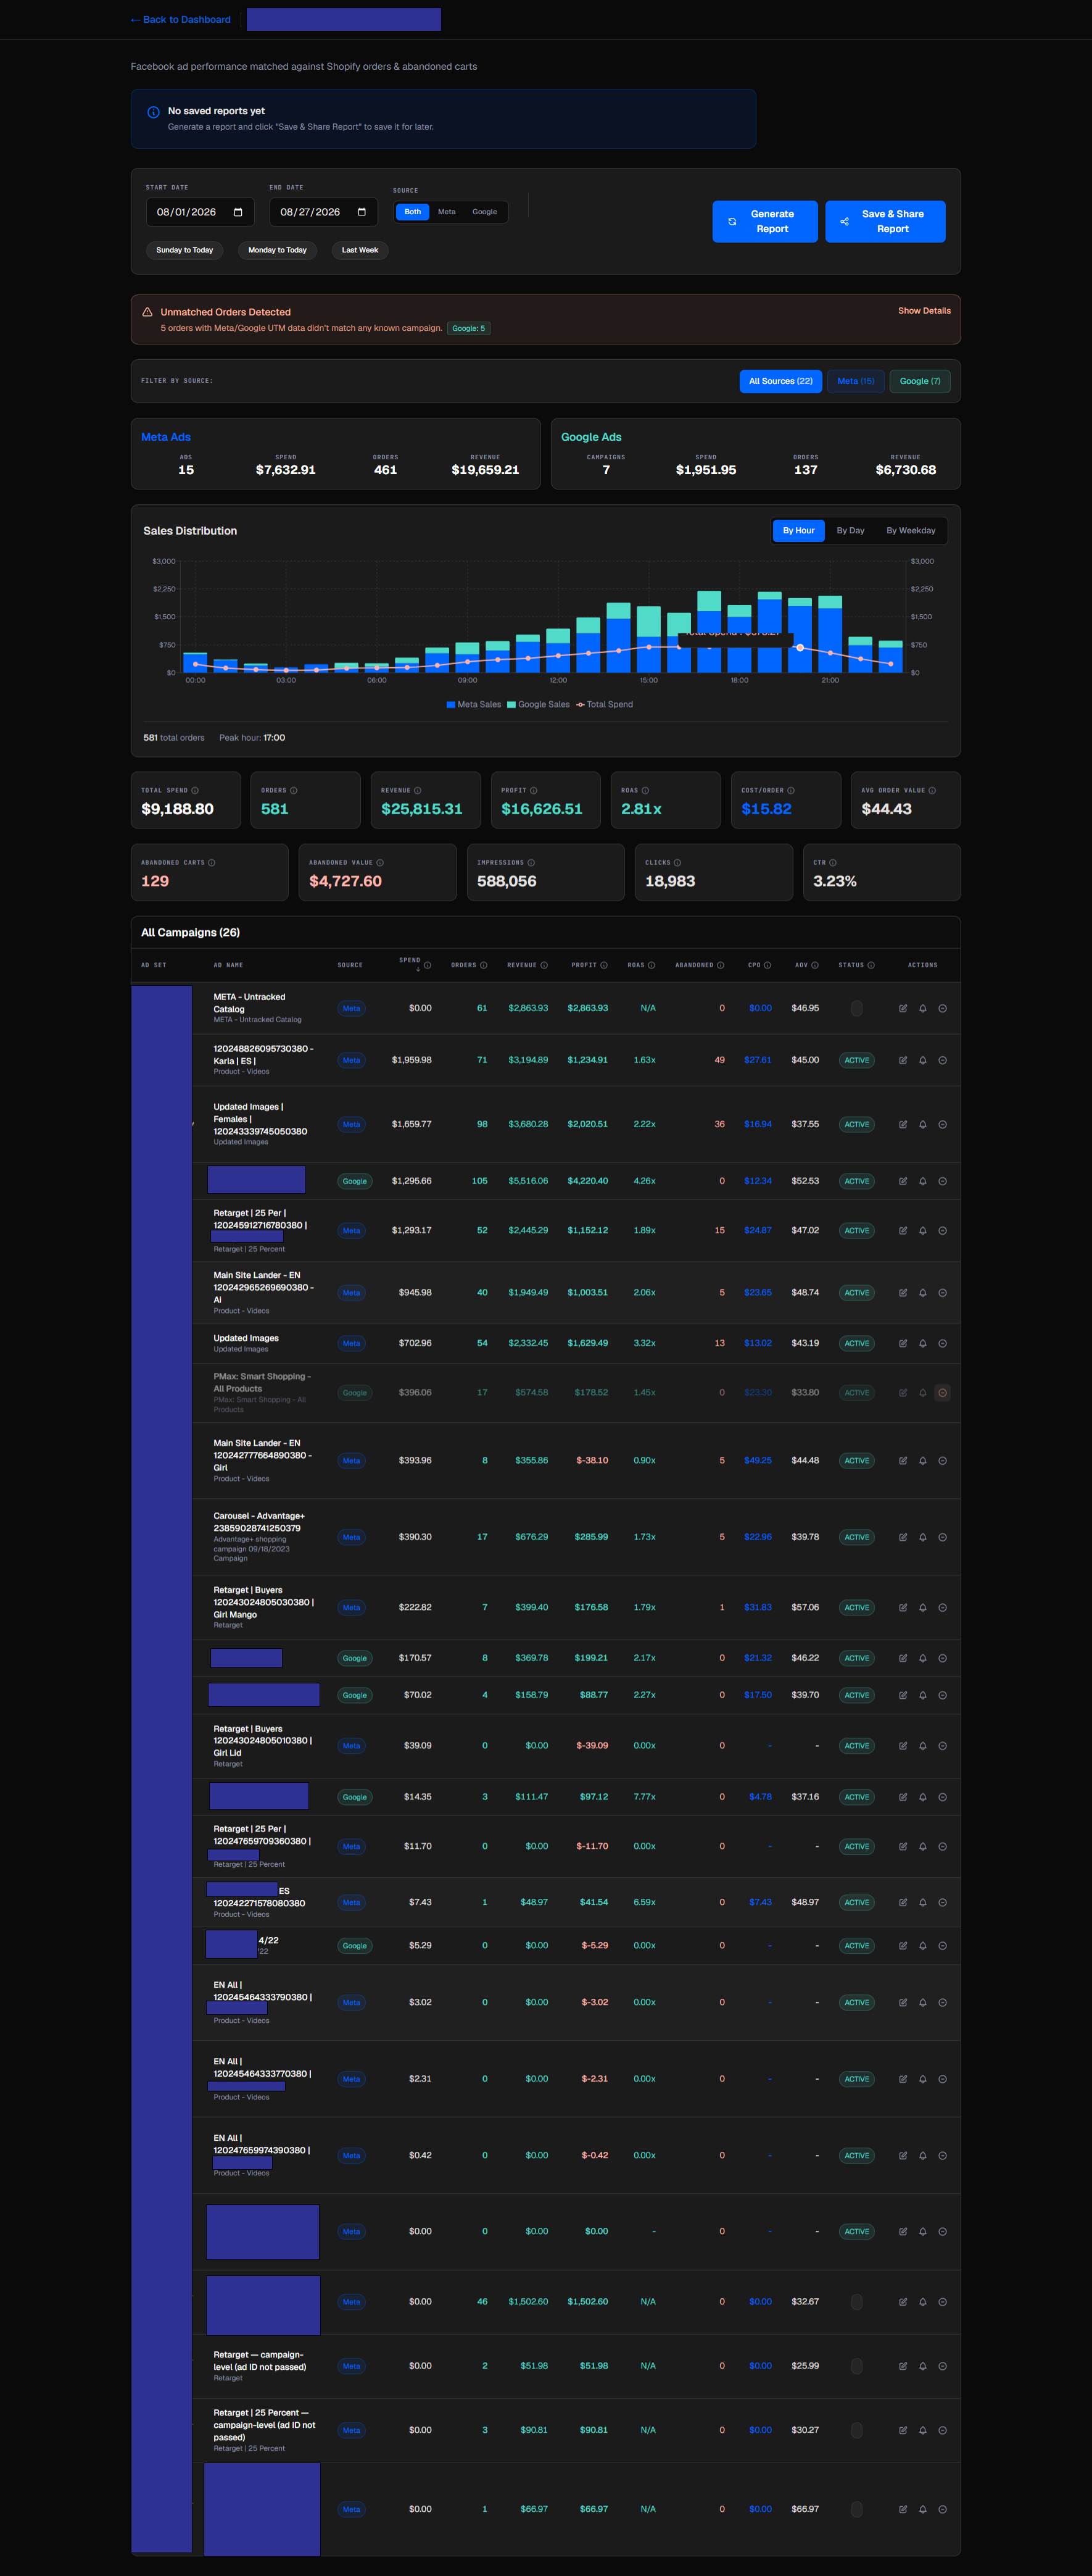The height and width of the screenshot is (2576, 1092).
Task: Click edit icon in Retarget | Buyers Girl Mango row
Action: (x=903, y=1607)
